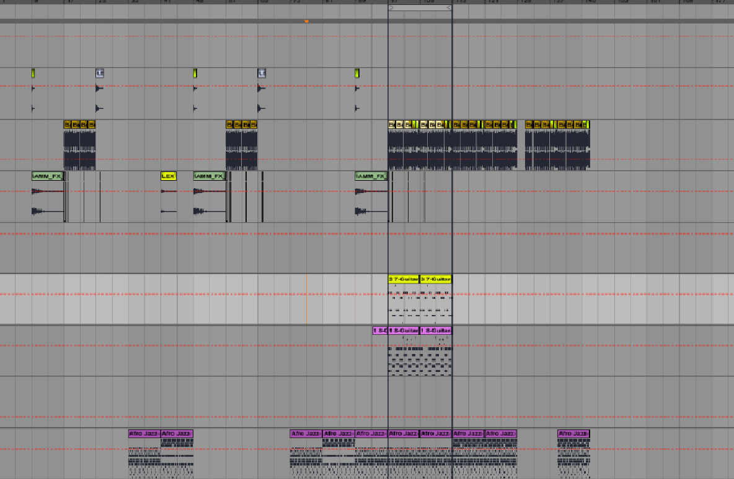Image resolution: width=734 pixels, height=479 pixels.
Task: Grab the loop brace start handle
Action: [x=391, y=8]
